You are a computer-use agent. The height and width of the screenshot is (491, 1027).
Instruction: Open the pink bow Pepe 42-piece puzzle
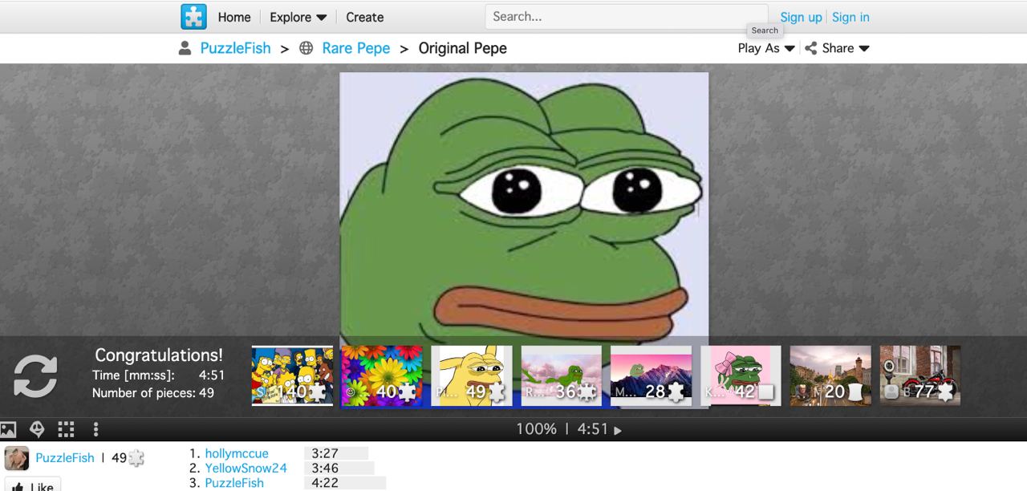[x=741, y=375]
